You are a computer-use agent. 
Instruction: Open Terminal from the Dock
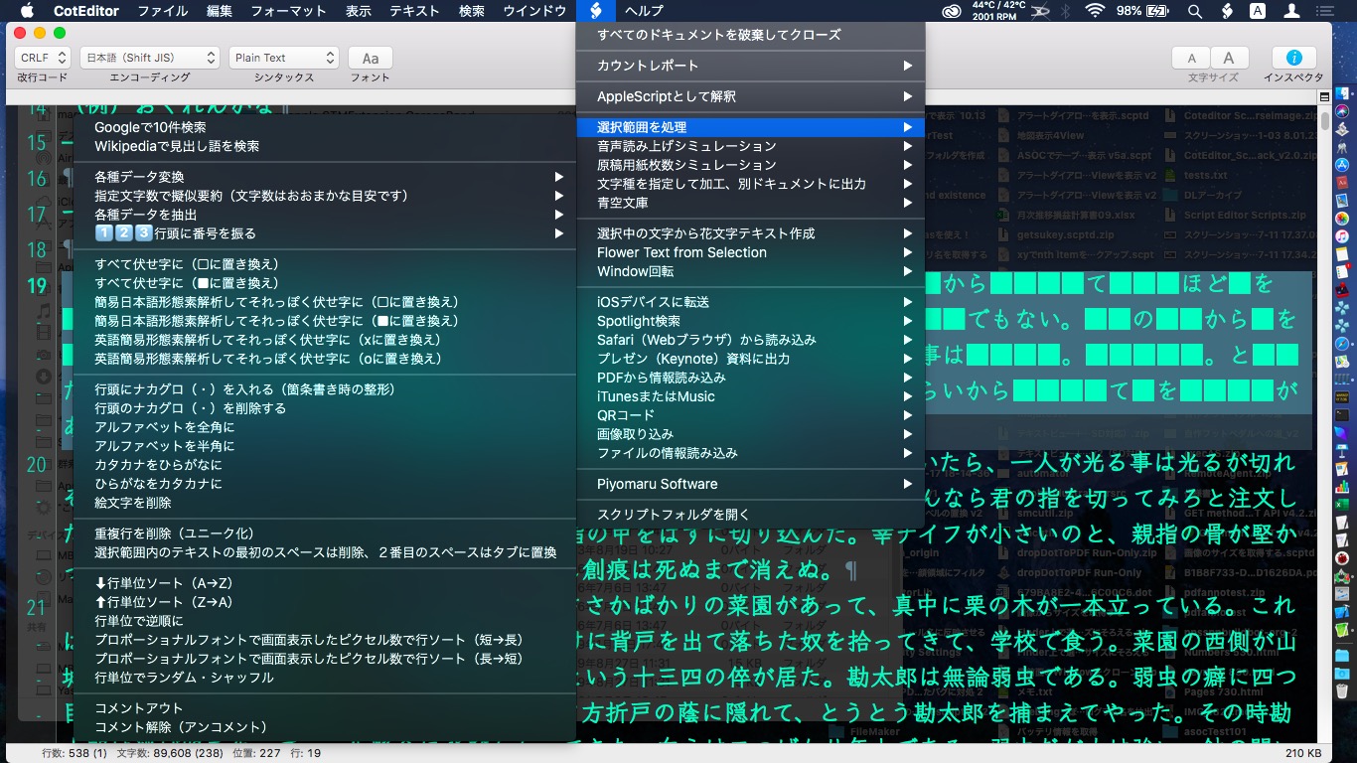click(1341, 414)
